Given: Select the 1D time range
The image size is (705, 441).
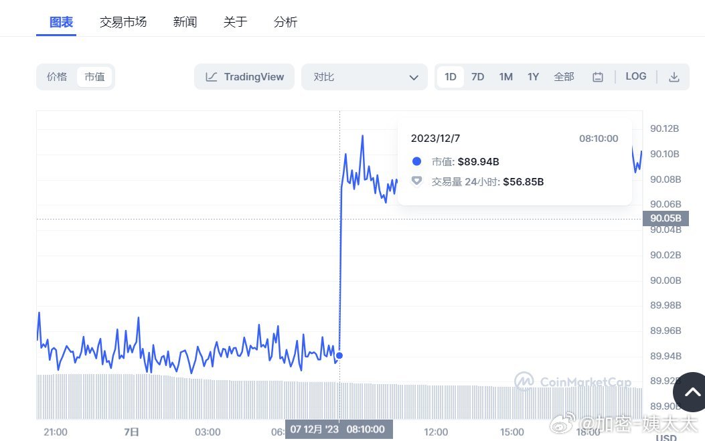Looking at the screenshot, I should pos(451,77).
